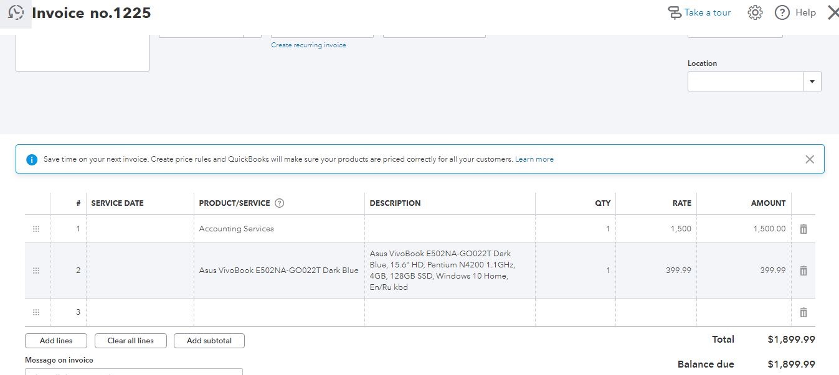Click Product/Service cell in empty row 3
The width and height of the screenshot is (839, 375).
279,312
